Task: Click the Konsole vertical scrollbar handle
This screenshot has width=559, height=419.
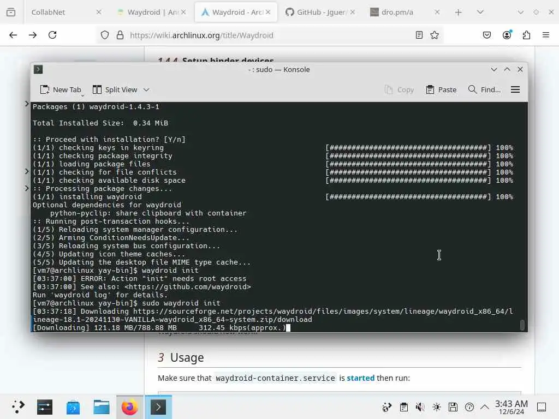Action: [x=522, y=325]
